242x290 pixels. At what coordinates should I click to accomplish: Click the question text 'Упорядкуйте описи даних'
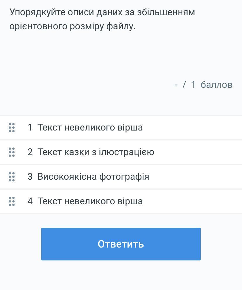tap(66, 13)
